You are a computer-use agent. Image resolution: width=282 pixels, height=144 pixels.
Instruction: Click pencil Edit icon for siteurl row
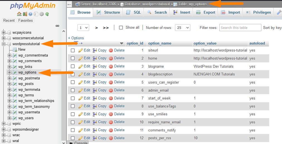81,50
